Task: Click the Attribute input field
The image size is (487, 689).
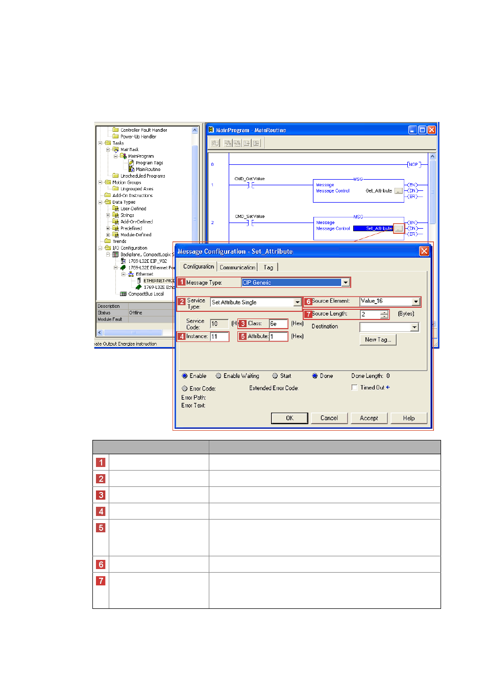Action: [279, 336]
